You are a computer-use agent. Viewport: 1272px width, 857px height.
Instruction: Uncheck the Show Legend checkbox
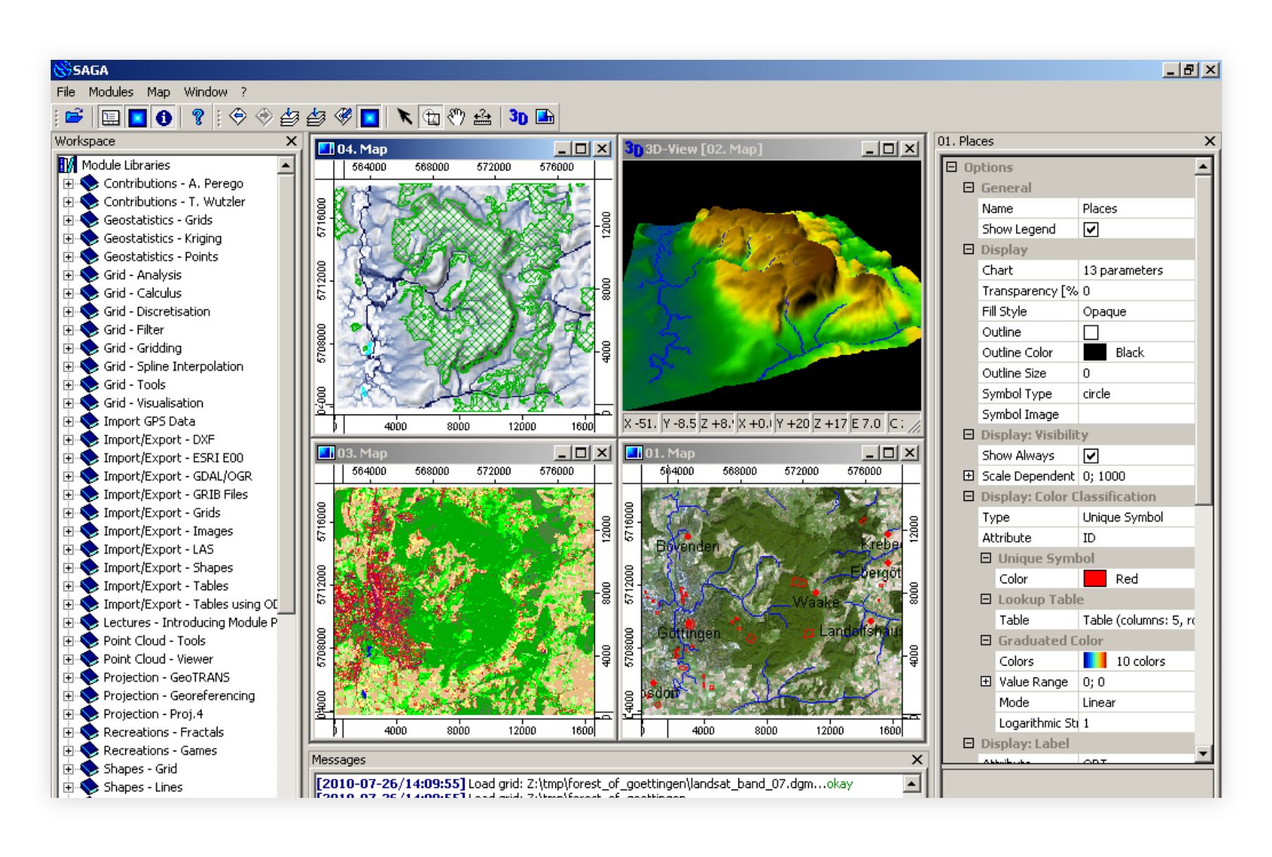click(x=1090, y=229)
